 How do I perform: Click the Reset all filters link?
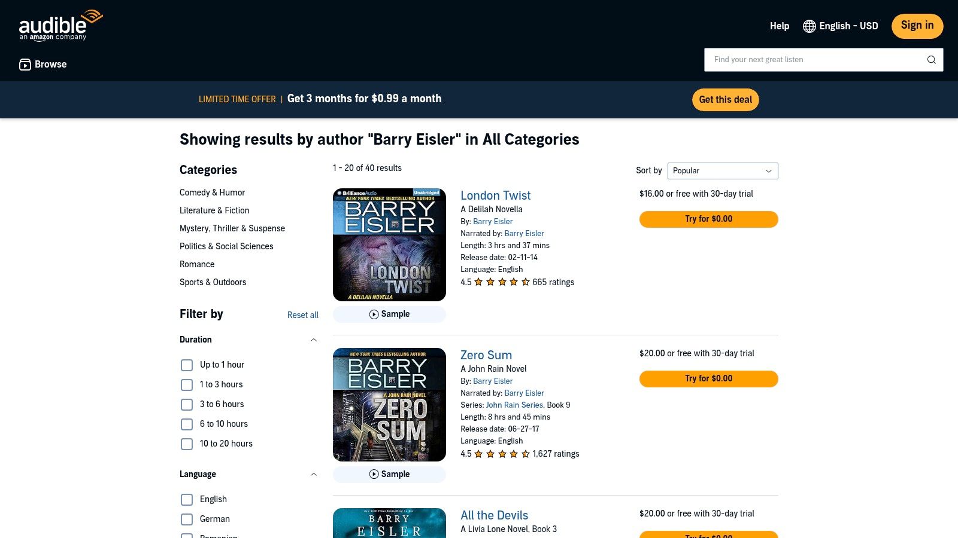302,315
